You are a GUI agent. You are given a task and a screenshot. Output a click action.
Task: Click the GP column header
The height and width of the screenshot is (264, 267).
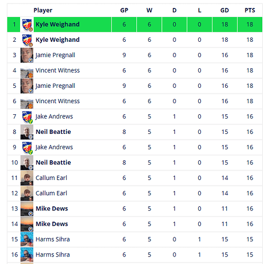click(x=124, y=10)
